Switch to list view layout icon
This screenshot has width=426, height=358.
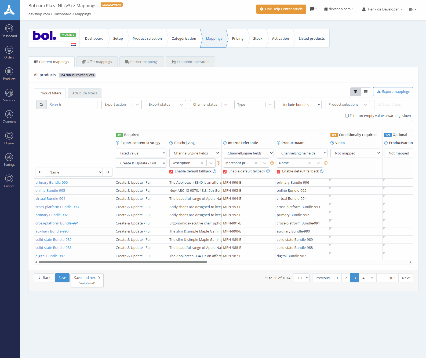pyautogui.click(x=366, y=92)
